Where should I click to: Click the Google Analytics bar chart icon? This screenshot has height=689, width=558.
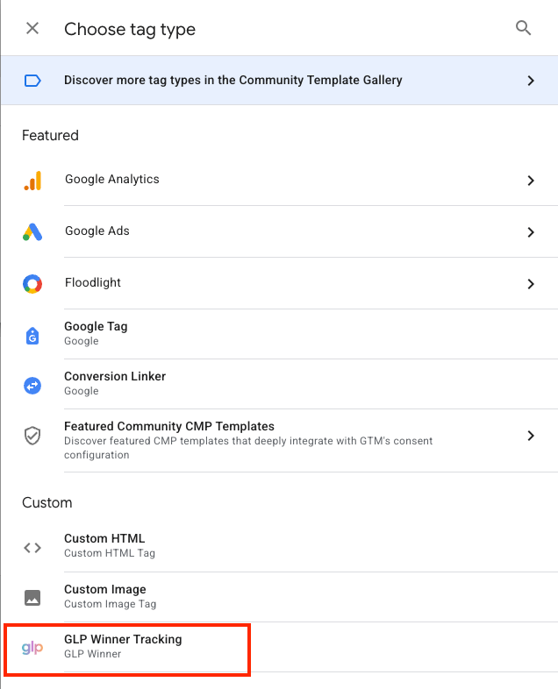[x=32, y=181]
